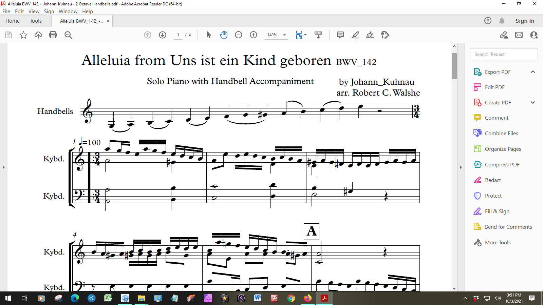Click the fit page width icon
543x305 pixels.
tap(299, 35)
